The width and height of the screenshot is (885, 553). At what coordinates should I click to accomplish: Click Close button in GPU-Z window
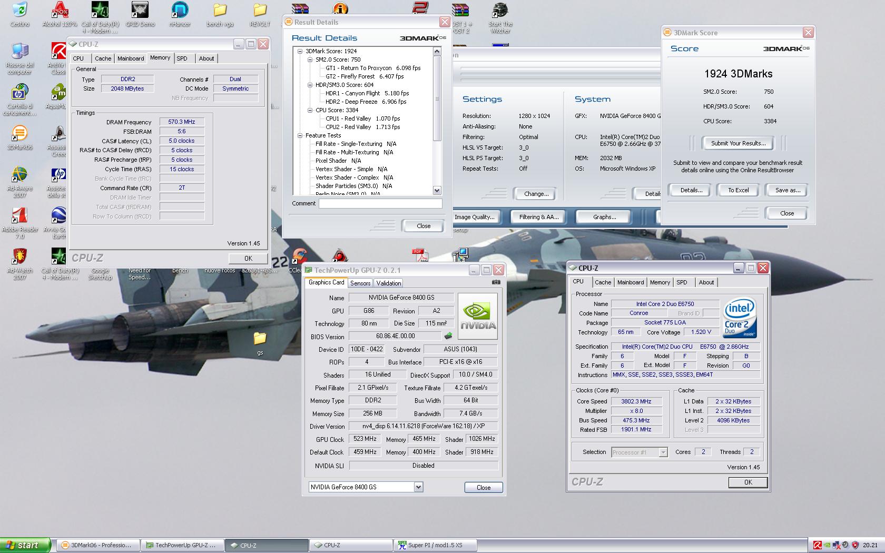coord(484,488)
